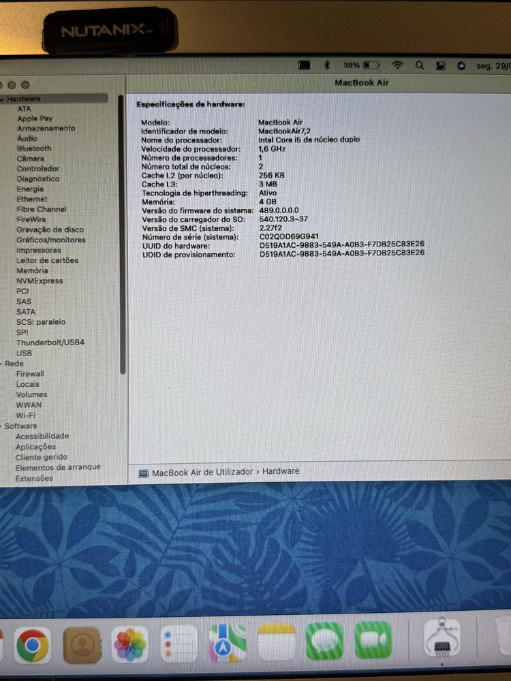
Task: Select SPI in sidebar
Action: click(x=22, y=332)
